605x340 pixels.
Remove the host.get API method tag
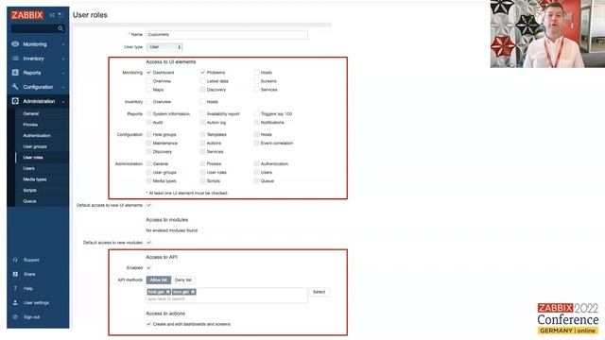[x=168, y=292]
